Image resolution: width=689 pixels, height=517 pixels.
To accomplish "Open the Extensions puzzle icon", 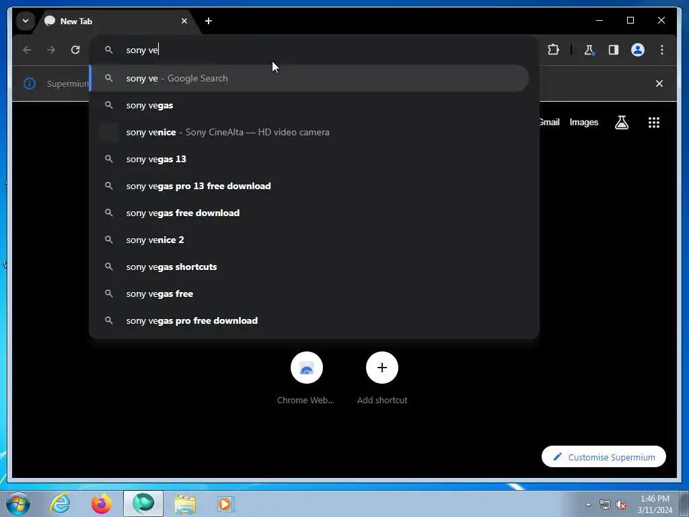I will pyautogui.click(x=553, y=50).
